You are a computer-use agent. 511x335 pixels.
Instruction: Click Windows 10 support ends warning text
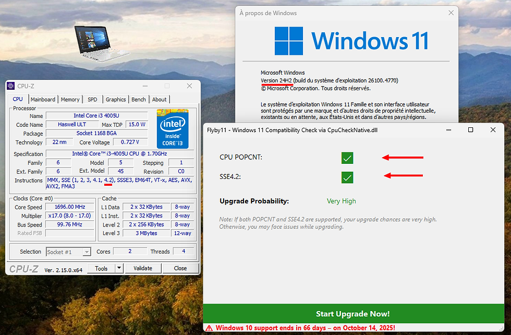click(x=306, y=328)
